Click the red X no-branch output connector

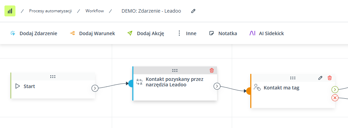[x=335, y=98]
